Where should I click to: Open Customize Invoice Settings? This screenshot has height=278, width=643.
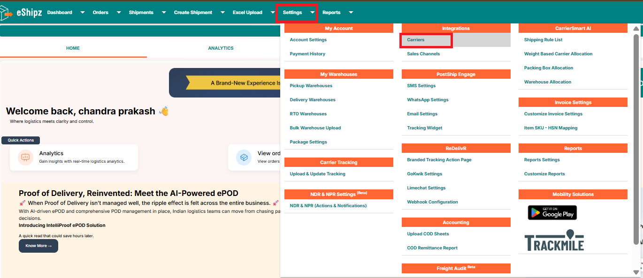coord(553,114)
